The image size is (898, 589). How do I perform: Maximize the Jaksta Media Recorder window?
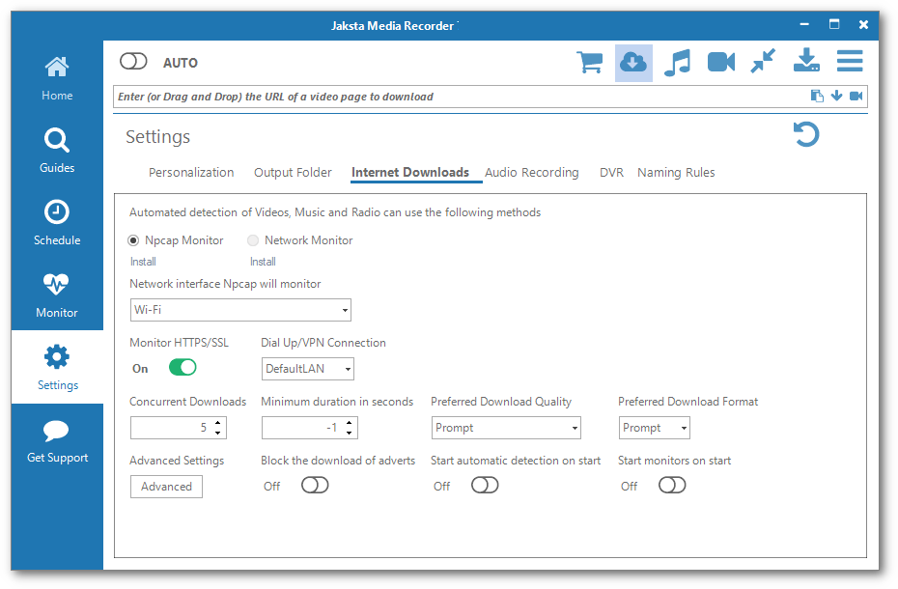[x=834, y=25]
